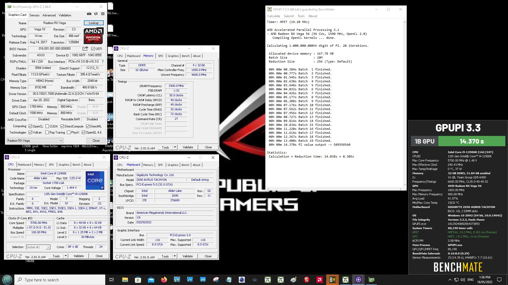The image size is (508, 285).
Task: Open the GPUPI About menu
Action: (x=313, y=16)
